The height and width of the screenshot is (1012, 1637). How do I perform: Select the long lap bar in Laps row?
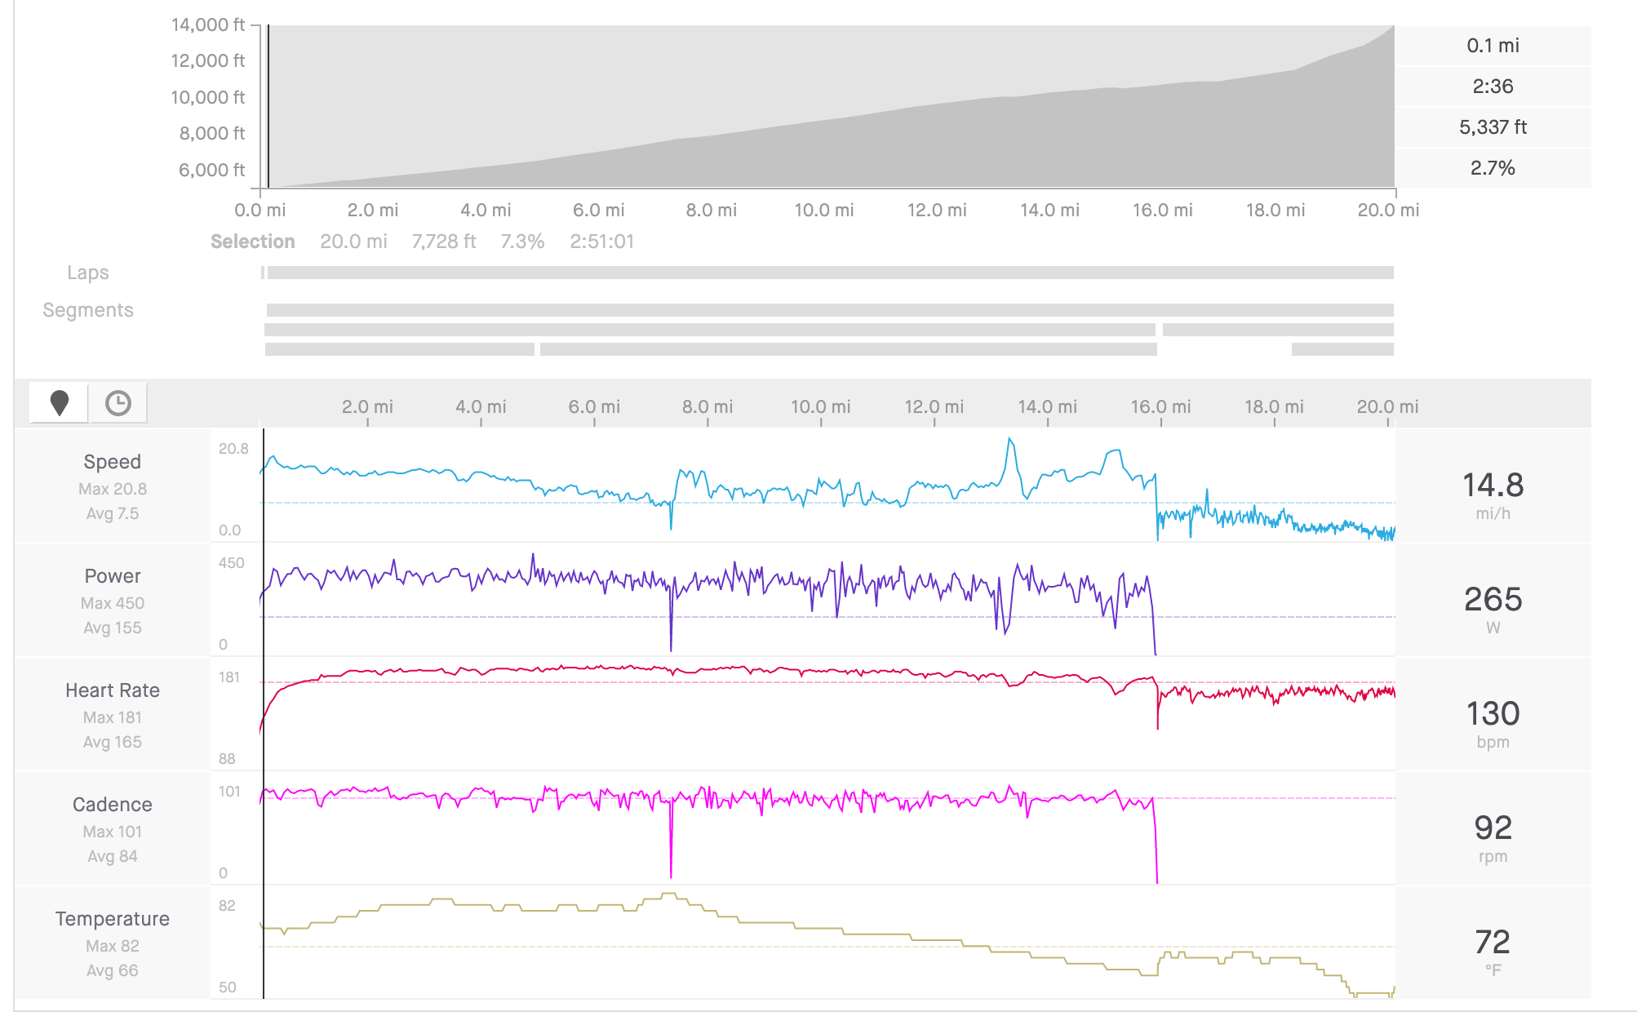click(x=830, y=273)
